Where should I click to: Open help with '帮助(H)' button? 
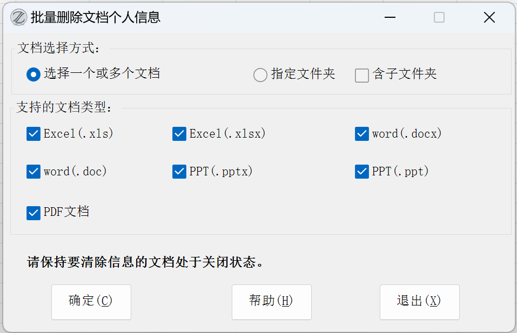tap(271, 302)
